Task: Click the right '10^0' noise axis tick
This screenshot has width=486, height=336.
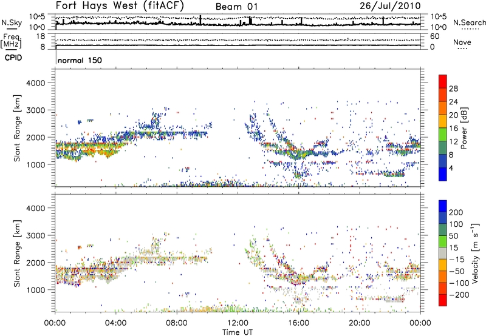Action: tap(439, 27)
